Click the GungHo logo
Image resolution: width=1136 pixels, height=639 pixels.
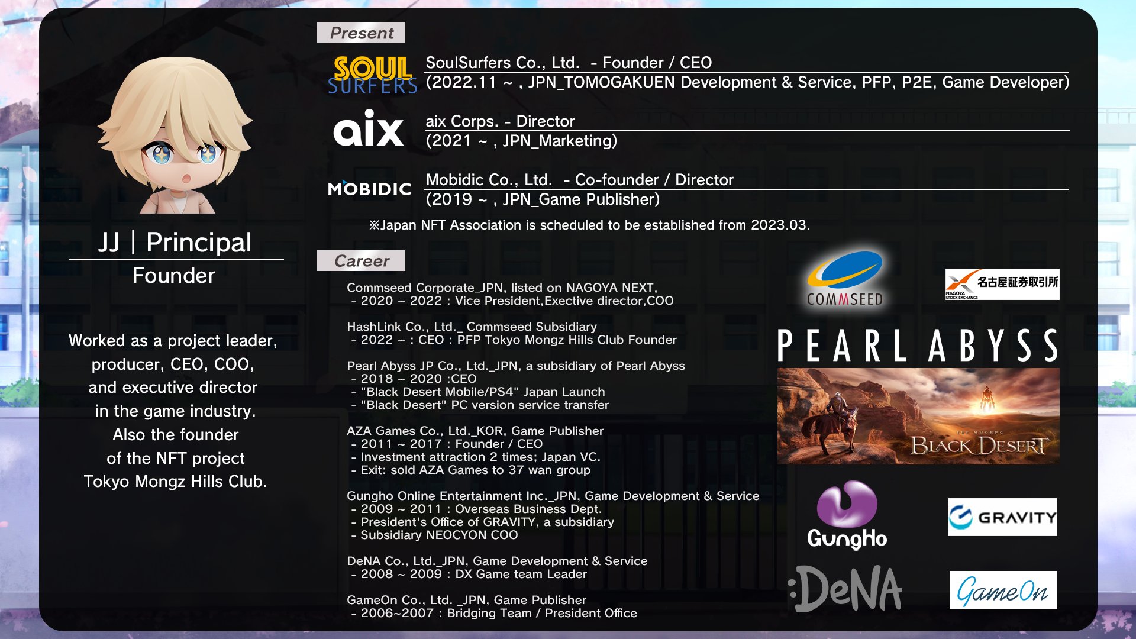coord(847,515)
